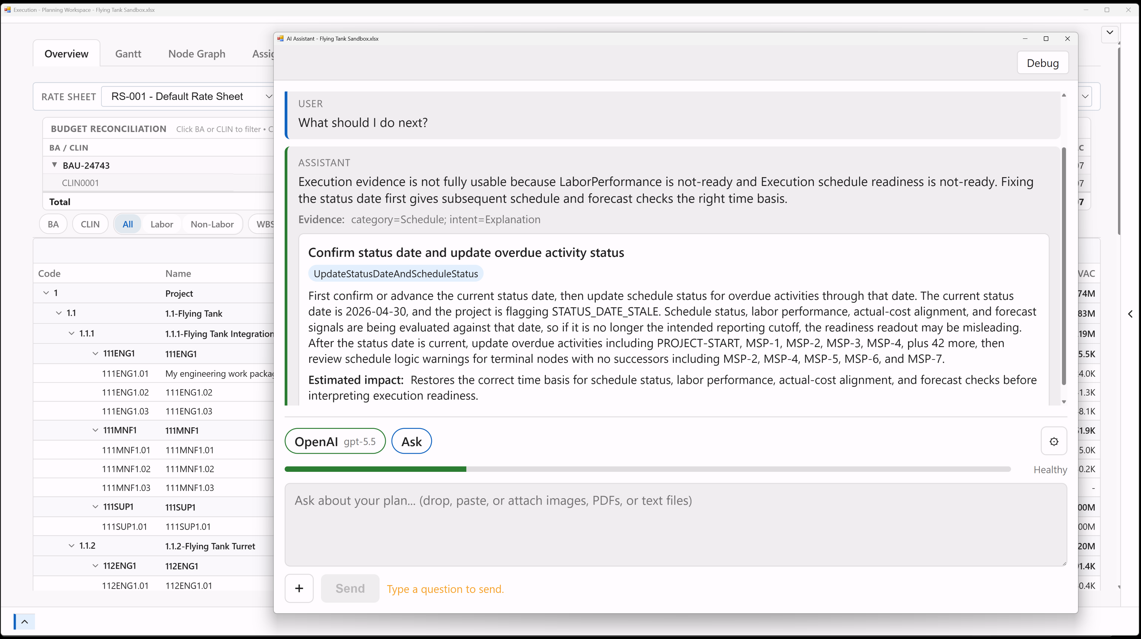Attach a file with plus button
This screenshot has width=1141, height=639.
point(299,588)
